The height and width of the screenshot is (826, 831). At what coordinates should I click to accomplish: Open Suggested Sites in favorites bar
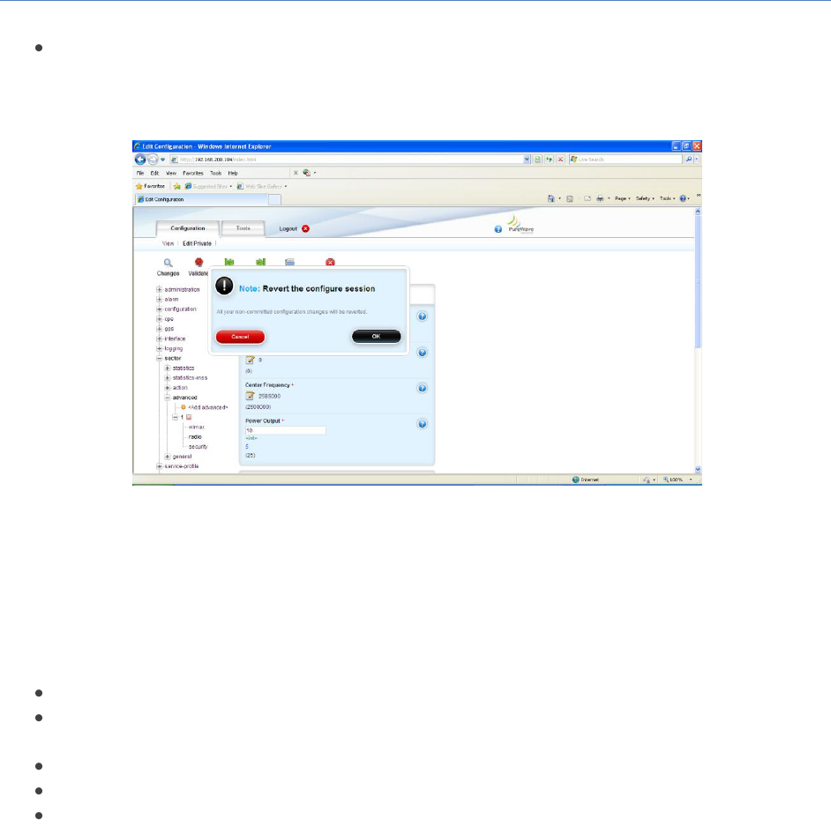point(208,186)
